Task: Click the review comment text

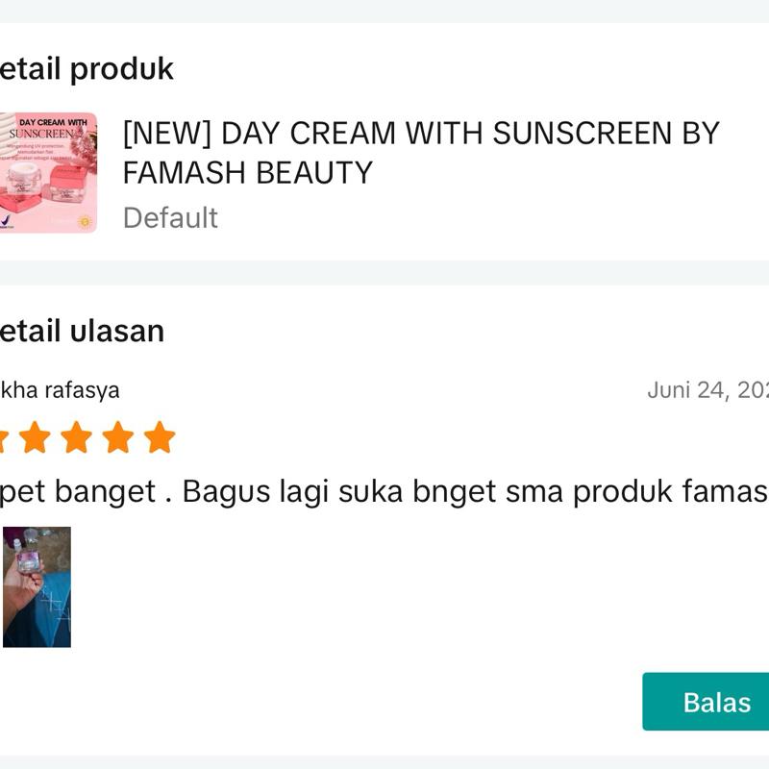Action: (384, 491)
